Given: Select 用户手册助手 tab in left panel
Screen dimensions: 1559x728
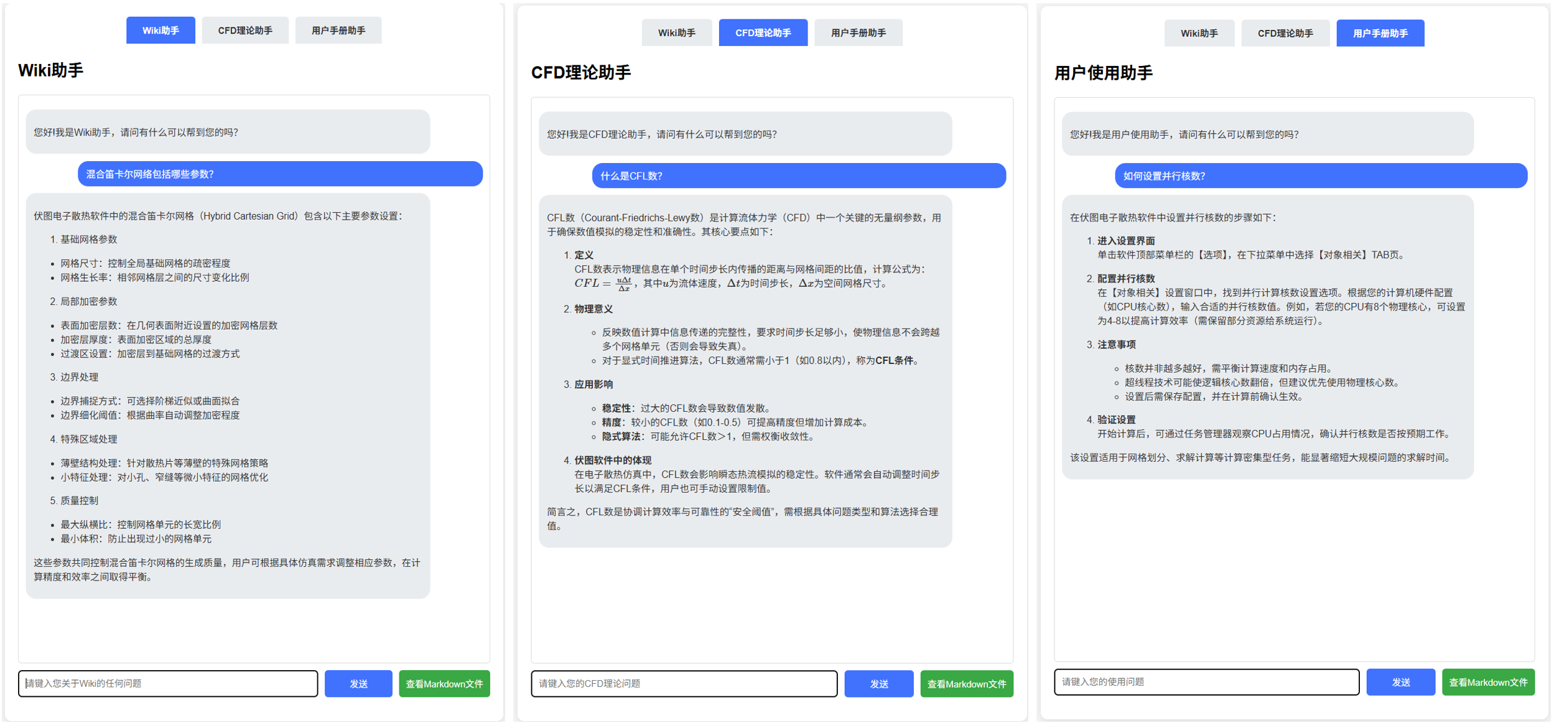Looking at the screenshot, I should (x=338, y=30).
